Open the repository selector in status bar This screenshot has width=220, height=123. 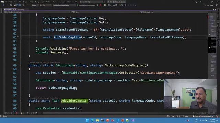(203, 116)
